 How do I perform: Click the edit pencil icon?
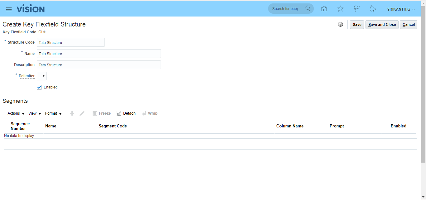pos(82,113)
